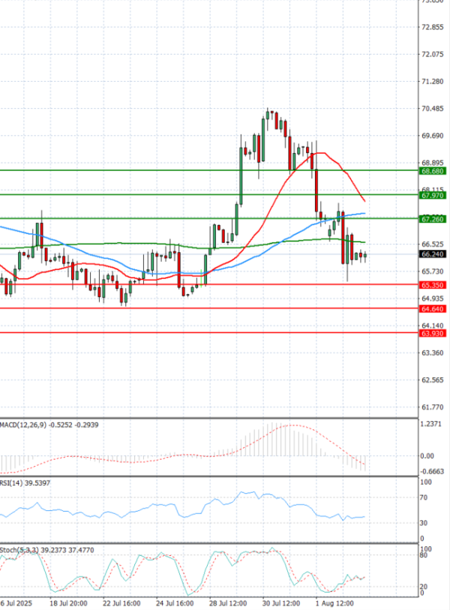Click the 22 Jul 16:00 time label

121,603
